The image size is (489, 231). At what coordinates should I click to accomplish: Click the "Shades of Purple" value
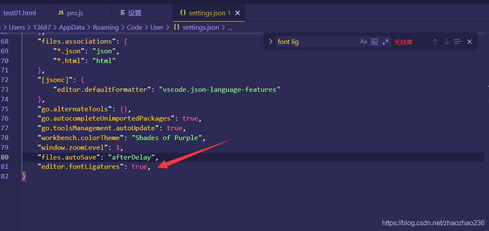tap(167, 138)
